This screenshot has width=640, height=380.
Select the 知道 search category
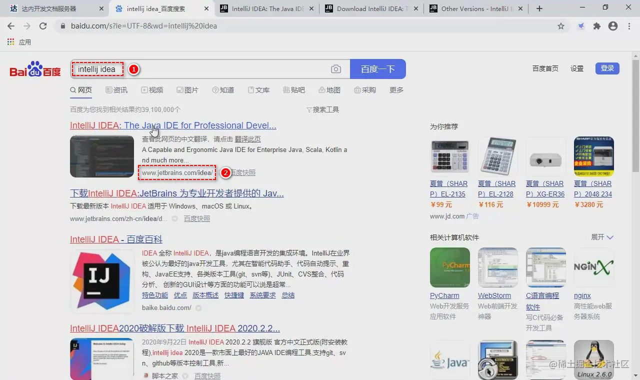pyautogui.click(x=223, y=90)
